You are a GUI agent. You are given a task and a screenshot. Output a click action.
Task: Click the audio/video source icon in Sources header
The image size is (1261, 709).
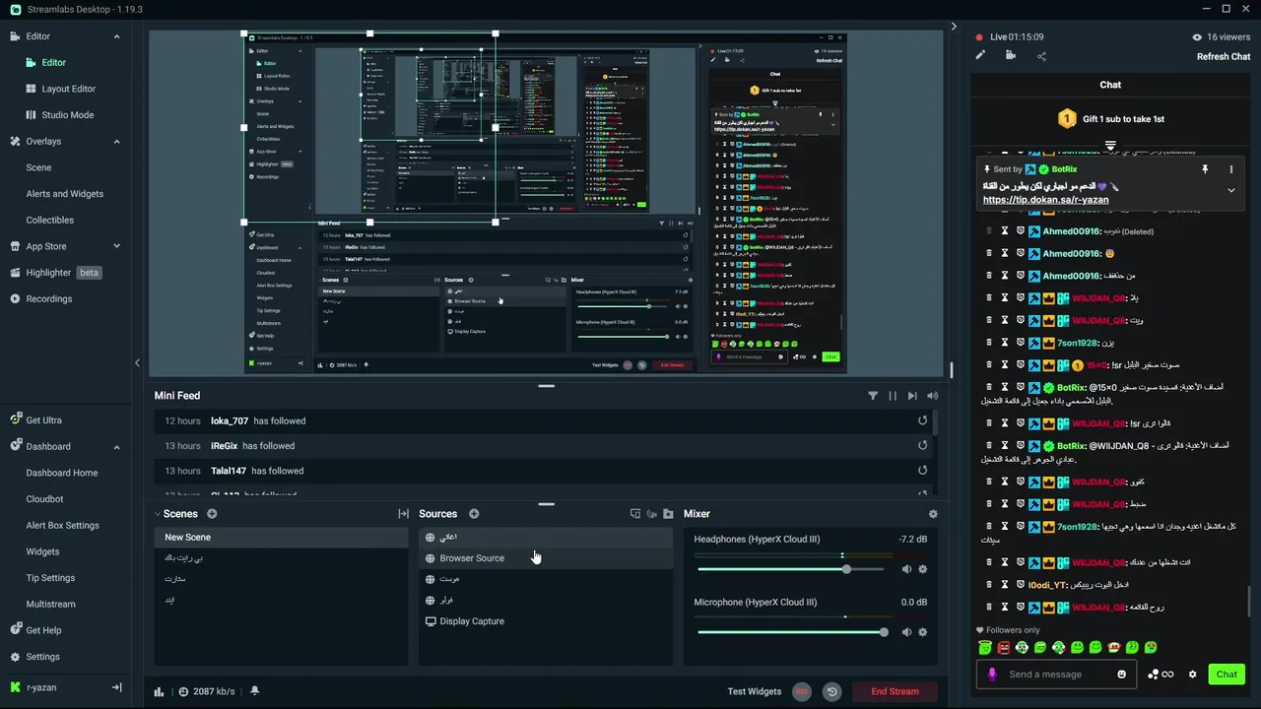click(651, 514)
